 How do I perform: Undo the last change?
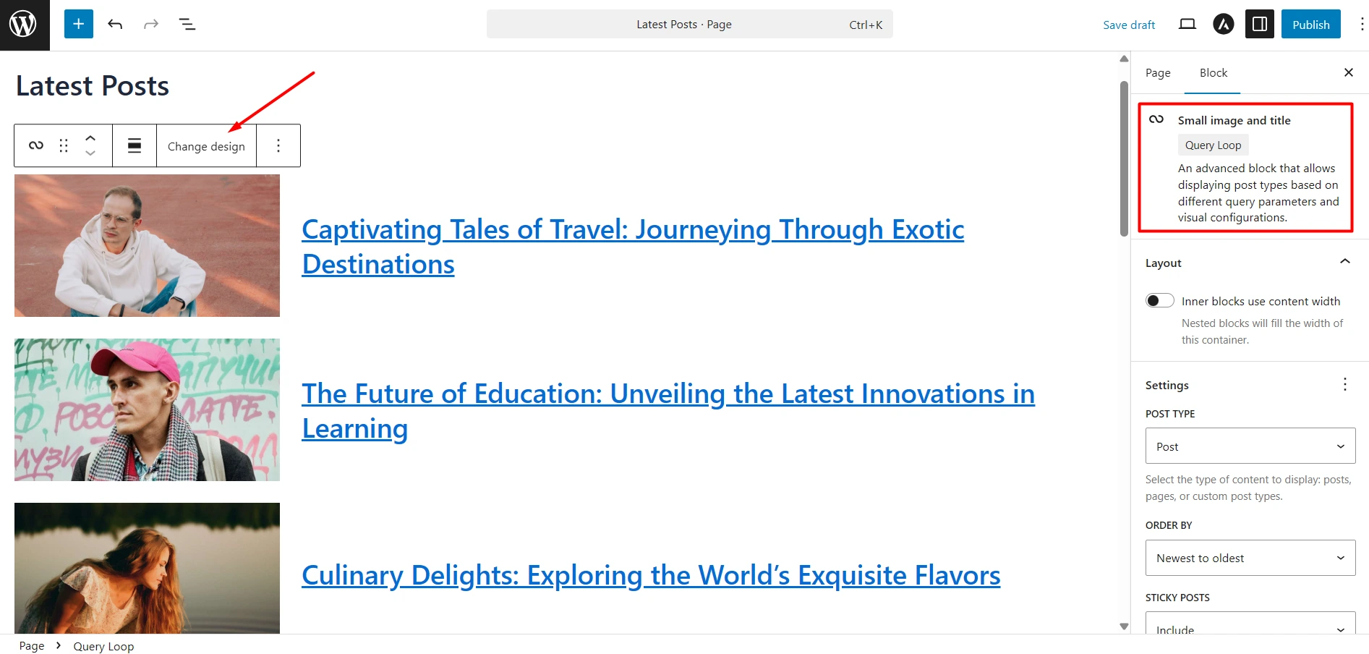click(x=115, y=25)
